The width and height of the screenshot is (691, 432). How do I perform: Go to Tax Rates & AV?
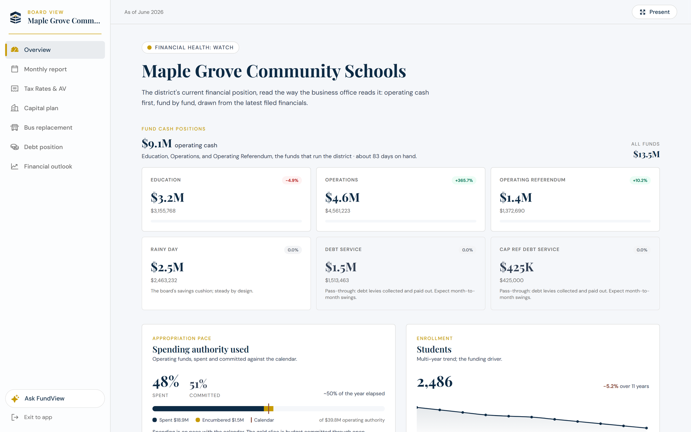(55, 89)
